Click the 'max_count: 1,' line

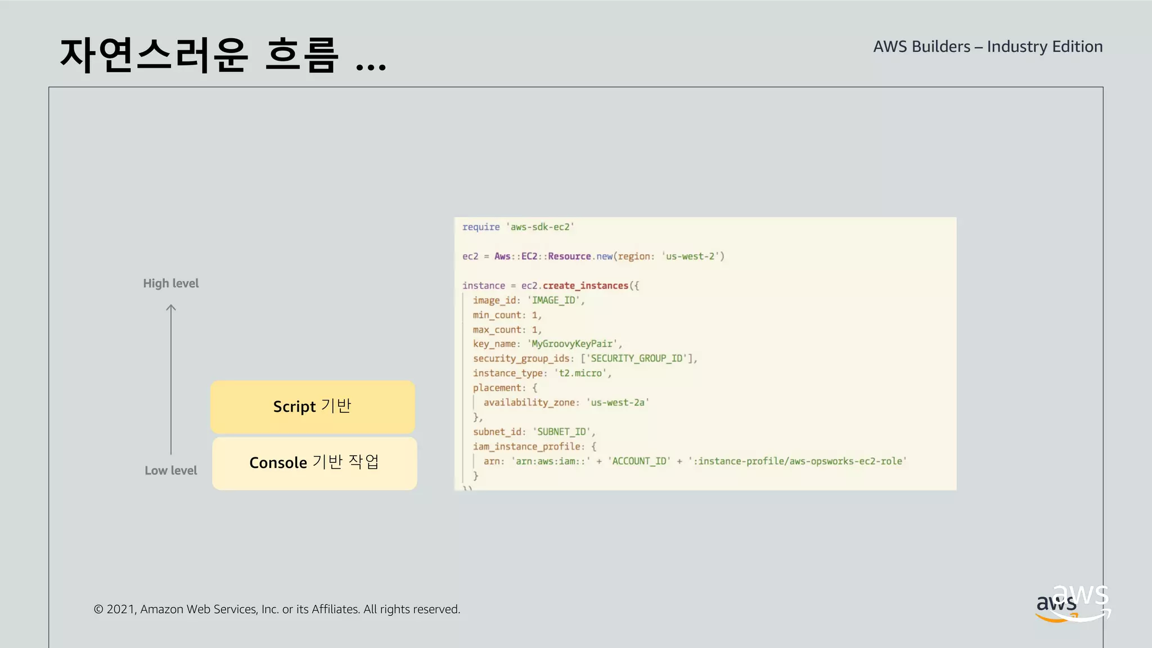tap(507, 330)
